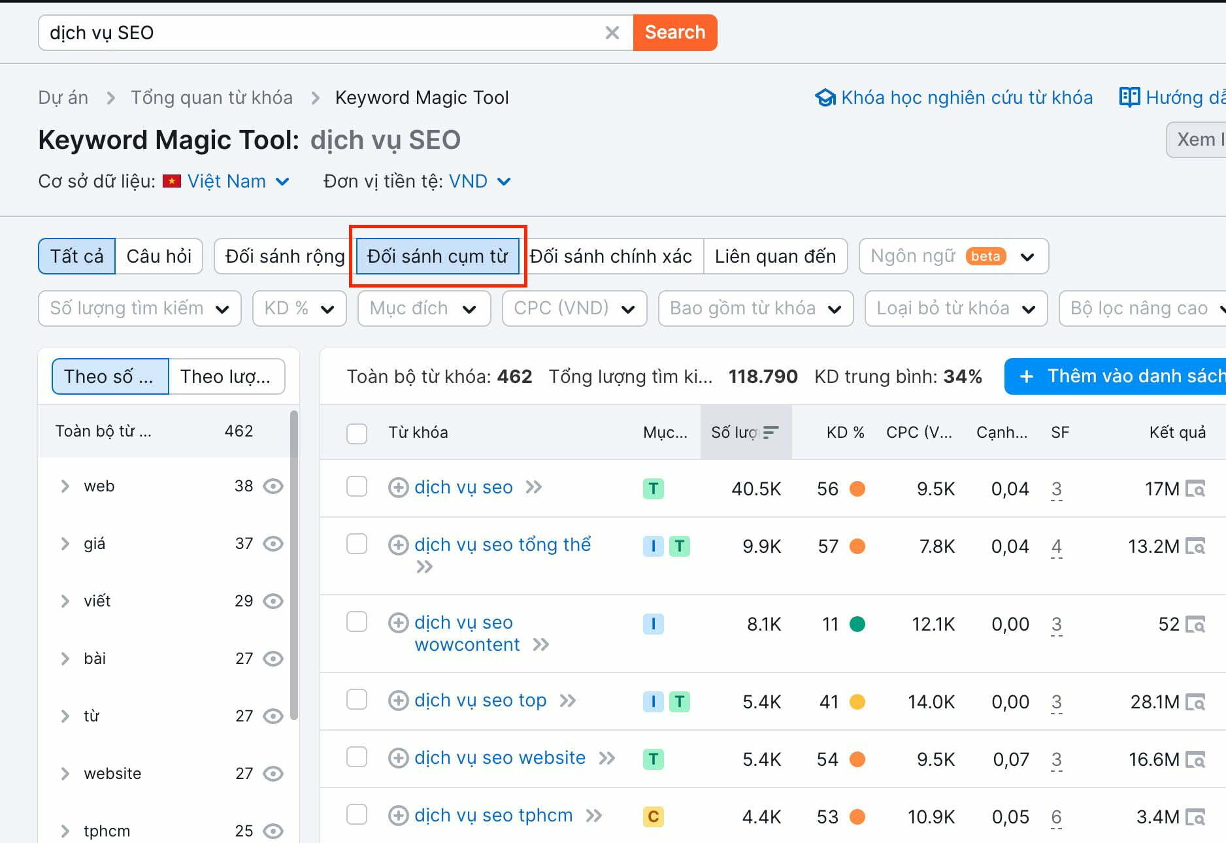Switch to Liên quan đến tab
The height and width of the screenshot is (843, 1226).
click(775, 256)
